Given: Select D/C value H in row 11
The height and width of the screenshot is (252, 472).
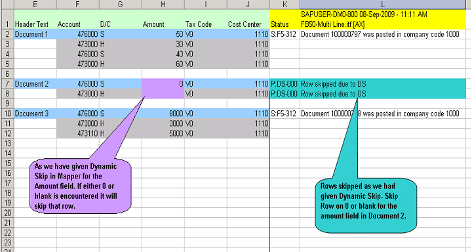Looking at the screenshot, I should click(121, 123).
